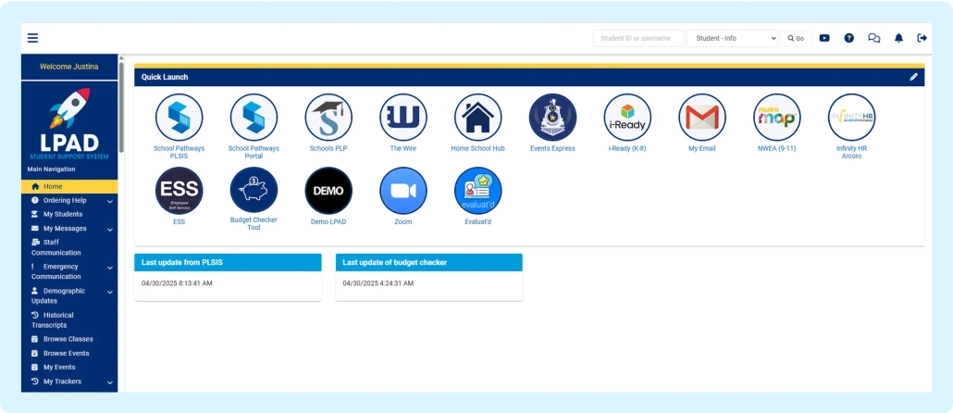Expand My Trackers submenu chevron

click(x=110, y=383)
